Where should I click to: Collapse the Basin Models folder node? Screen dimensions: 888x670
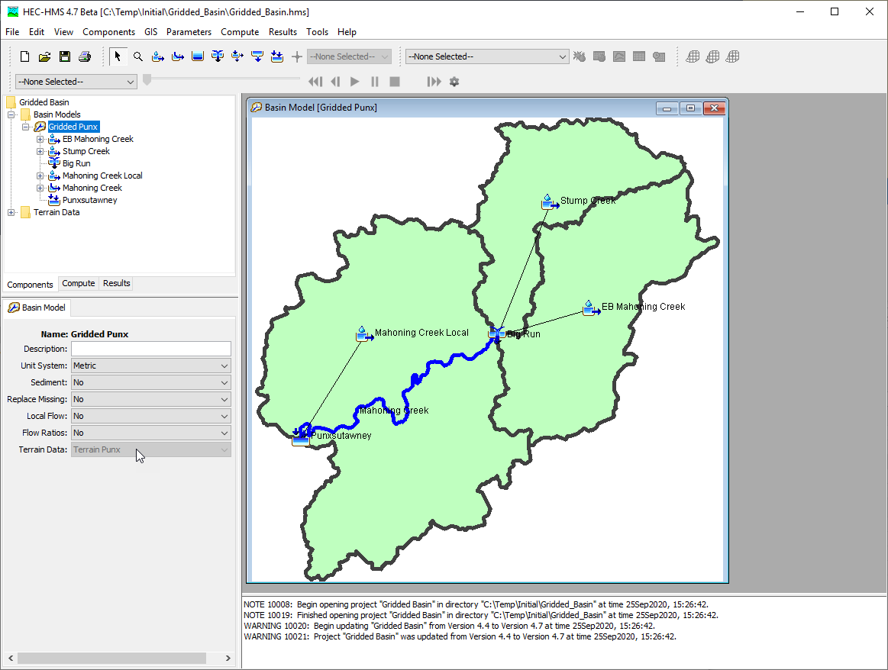11,114
